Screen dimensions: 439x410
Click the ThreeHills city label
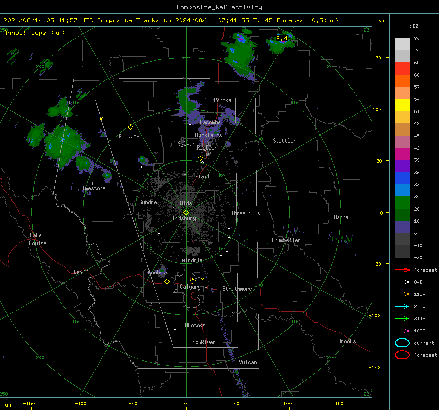(x=245, y=213)
